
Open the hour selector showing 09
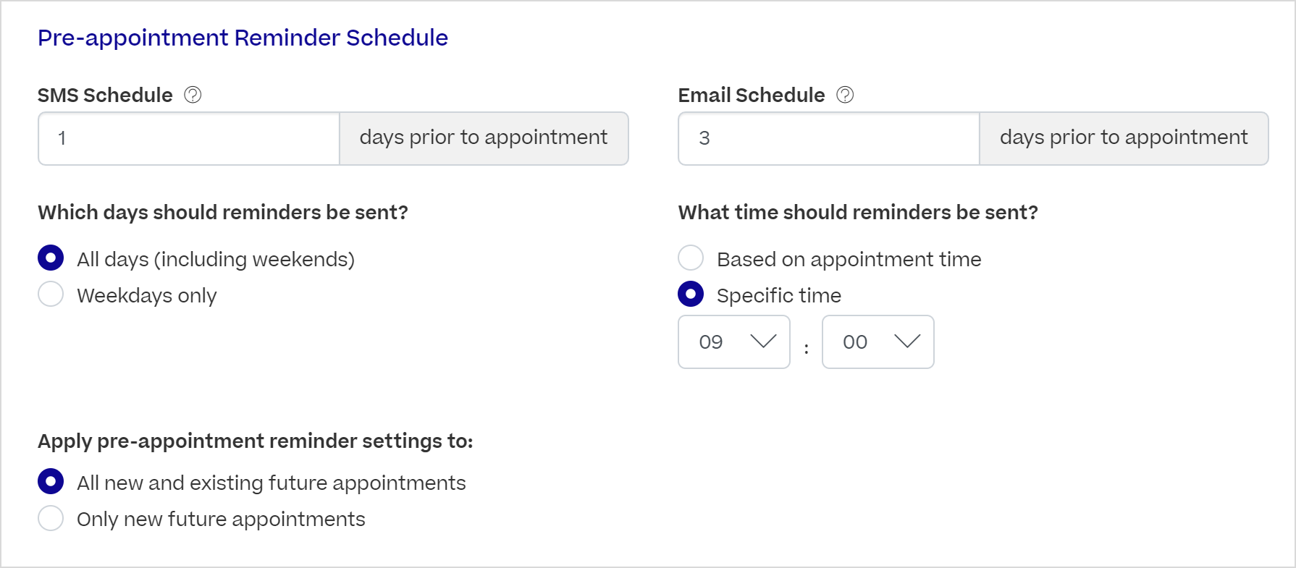tap(733, 342)
